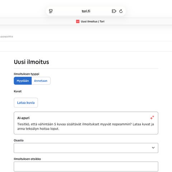Click the Ilmoituksen tyyppi label
This screenshot has height=172, width=172.
pos(27,74)
